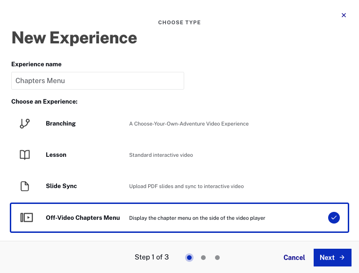
Task: Click the Choose-Your-Own-Adventure description text
Action: point(189,124)
